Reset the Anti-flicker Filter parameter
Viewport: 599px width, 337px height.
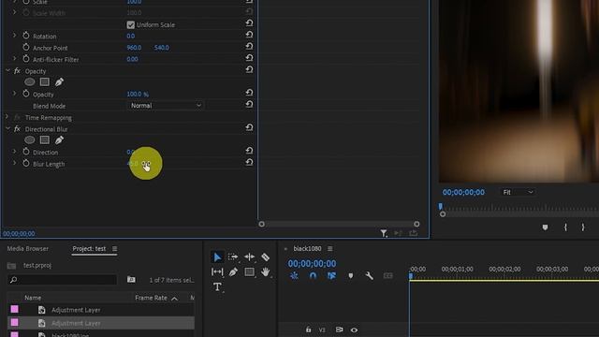point(249,58)
